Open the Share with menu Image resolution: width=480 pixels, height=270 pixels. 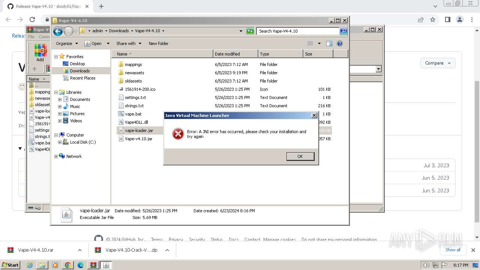pos(129,43)
